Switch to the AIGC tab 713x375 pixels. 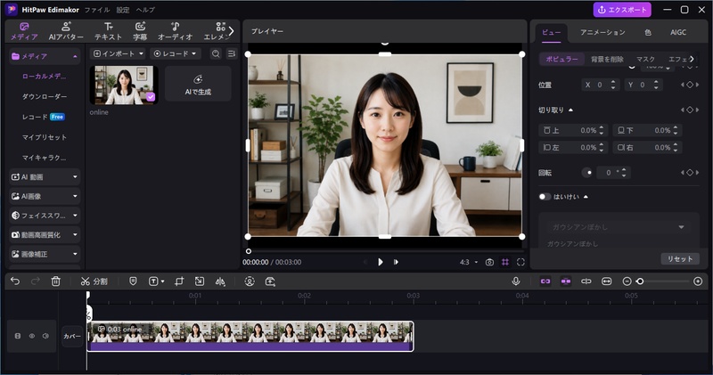[678, 32]
